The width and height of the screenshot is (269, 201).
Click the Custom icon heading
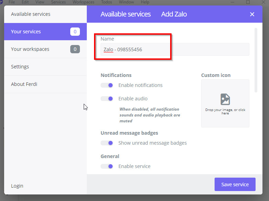tap(216, 75)
